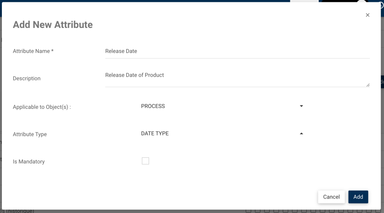This screenshot has width=384, height=213.
Task: Click the Applicable to Object(s) dropdown arrow
Action: (x=301, y=106)
